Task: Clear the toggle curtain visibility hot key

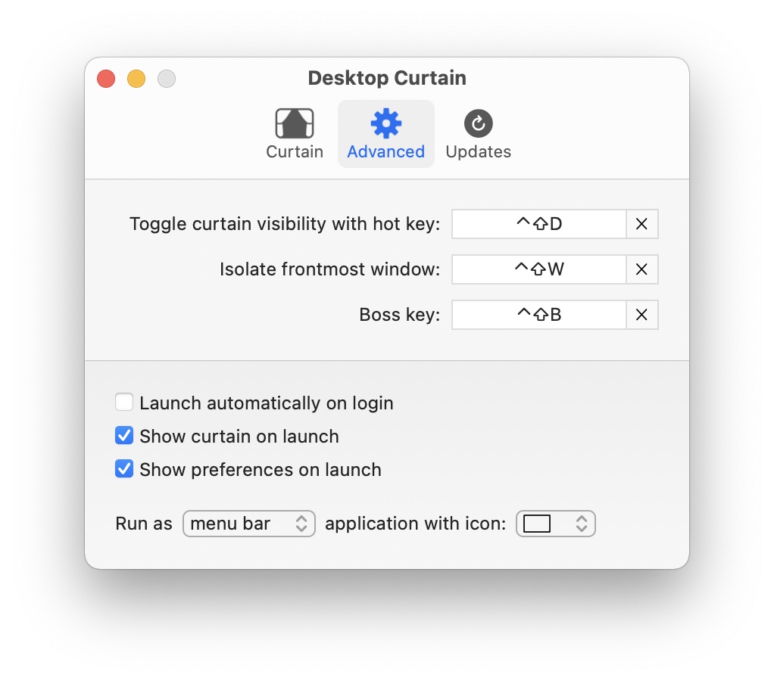Action: 641,224
